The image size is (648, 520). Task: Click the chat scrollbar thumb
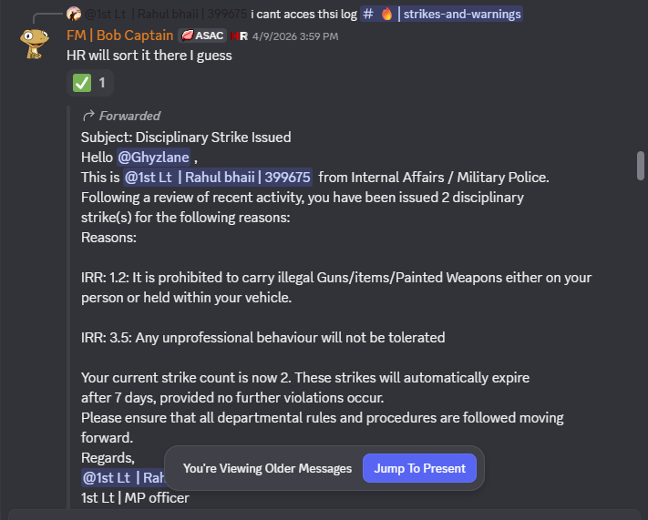(x=641, y=166)
